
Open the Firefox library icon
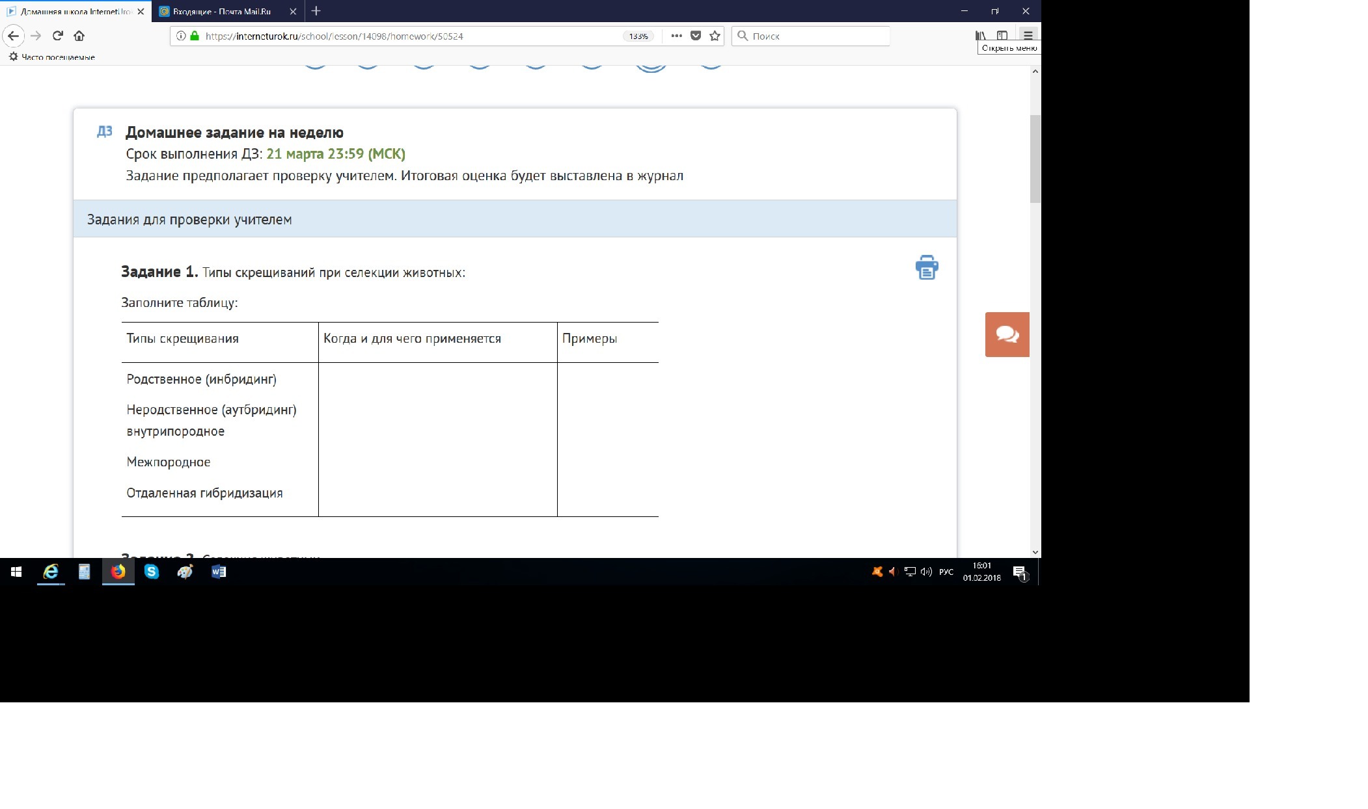coord(980,36)
